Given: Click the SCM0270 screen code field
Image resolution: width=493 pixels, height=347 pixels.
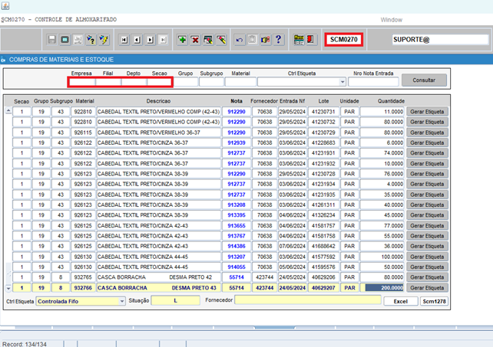Looking at the screenshot, I should pyautogui.click(x=344, y=40).
